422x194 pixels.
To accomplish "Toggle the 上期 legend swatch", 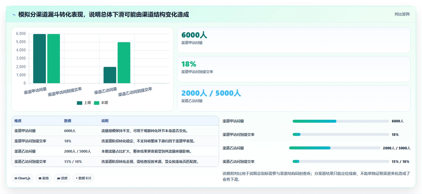I will point(79,103).
